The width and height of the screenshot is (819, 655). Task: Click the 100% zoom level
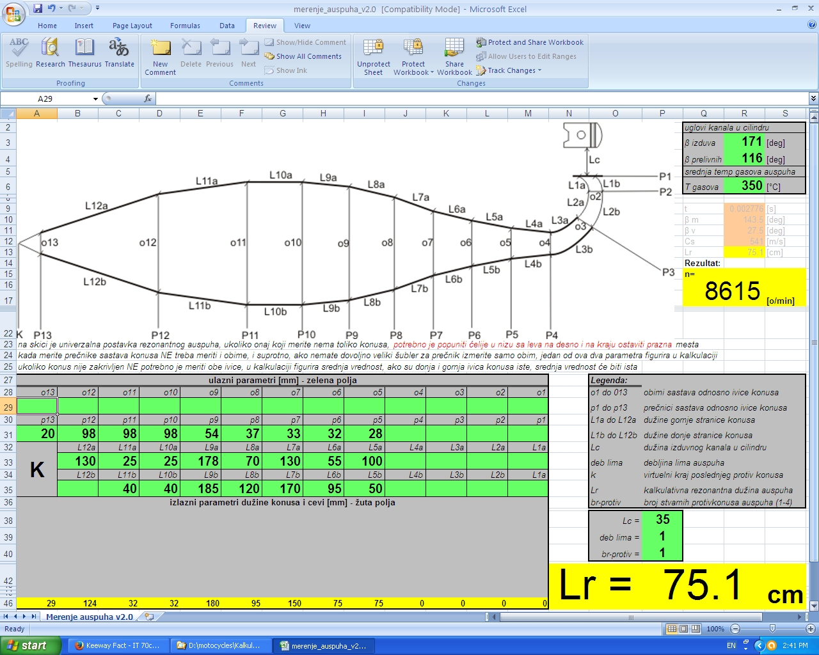click(x=715, y=629)
